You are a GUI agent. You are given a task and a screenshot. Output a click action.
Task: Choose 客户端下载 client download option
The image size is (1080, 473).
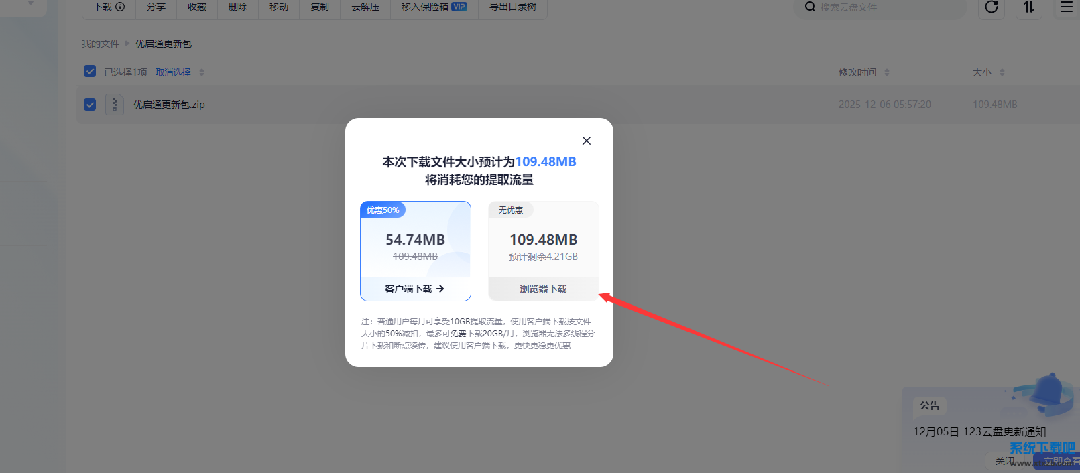415,289
